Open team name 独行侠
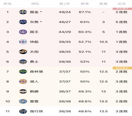Viewport: 132px width, 116px height. click(36, 111)
